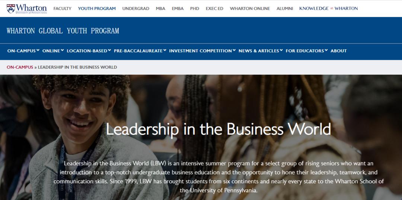Open the EMBA link

coord(178,9)
